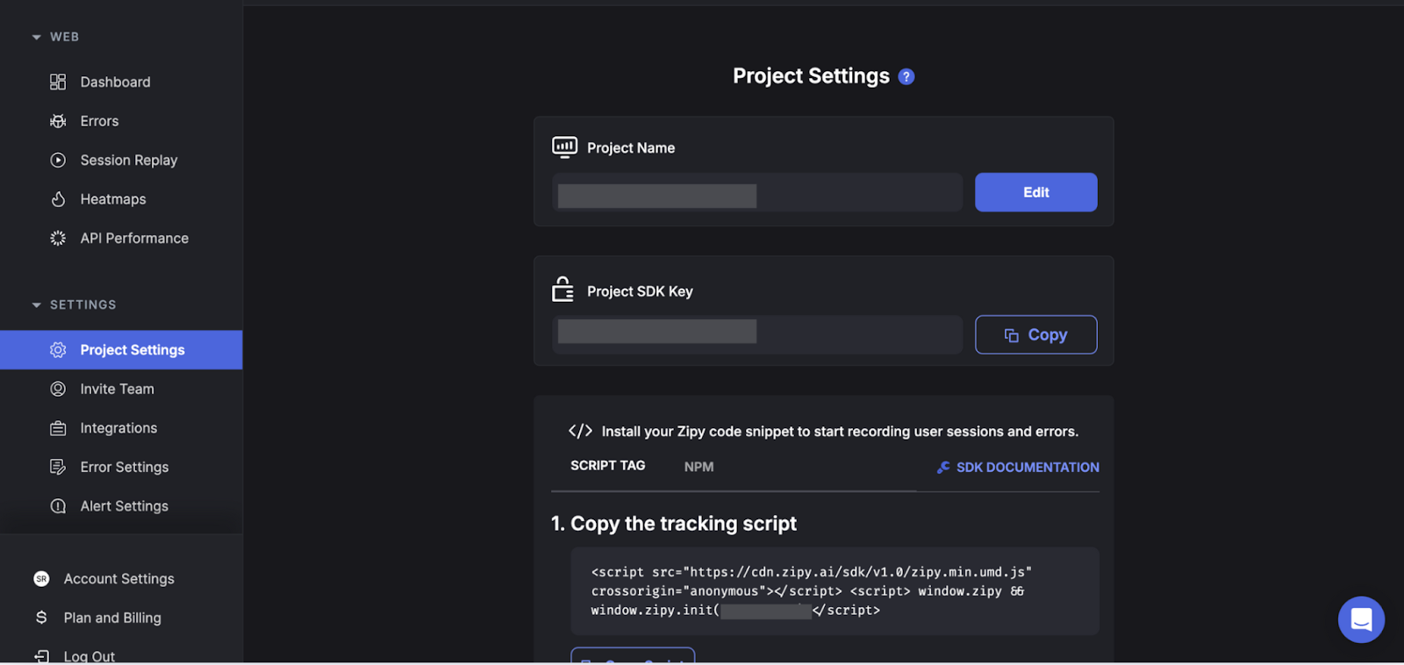The image size is (1404, 665).
Task: Click the Edit project name button
Action: pos(1035,192)
